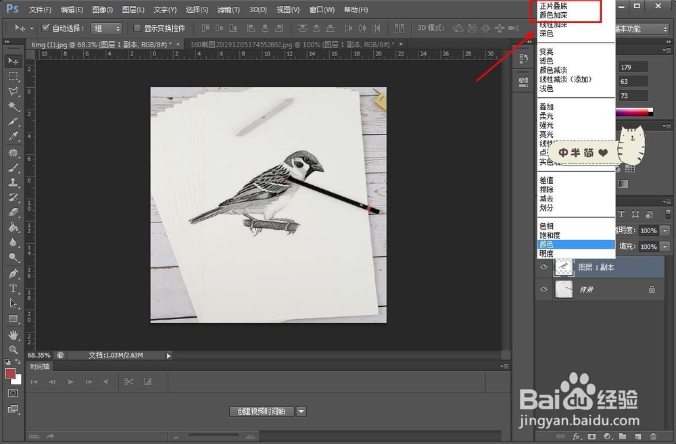Open the 文件(F) menu

point(40,9)
